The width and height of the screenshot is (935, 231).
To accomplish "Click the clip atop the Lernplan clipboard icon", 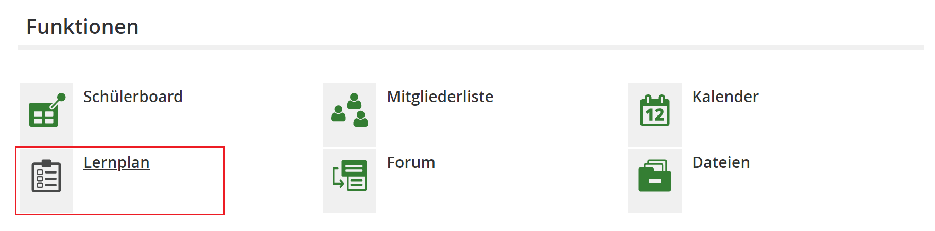I will click(46, 163).
